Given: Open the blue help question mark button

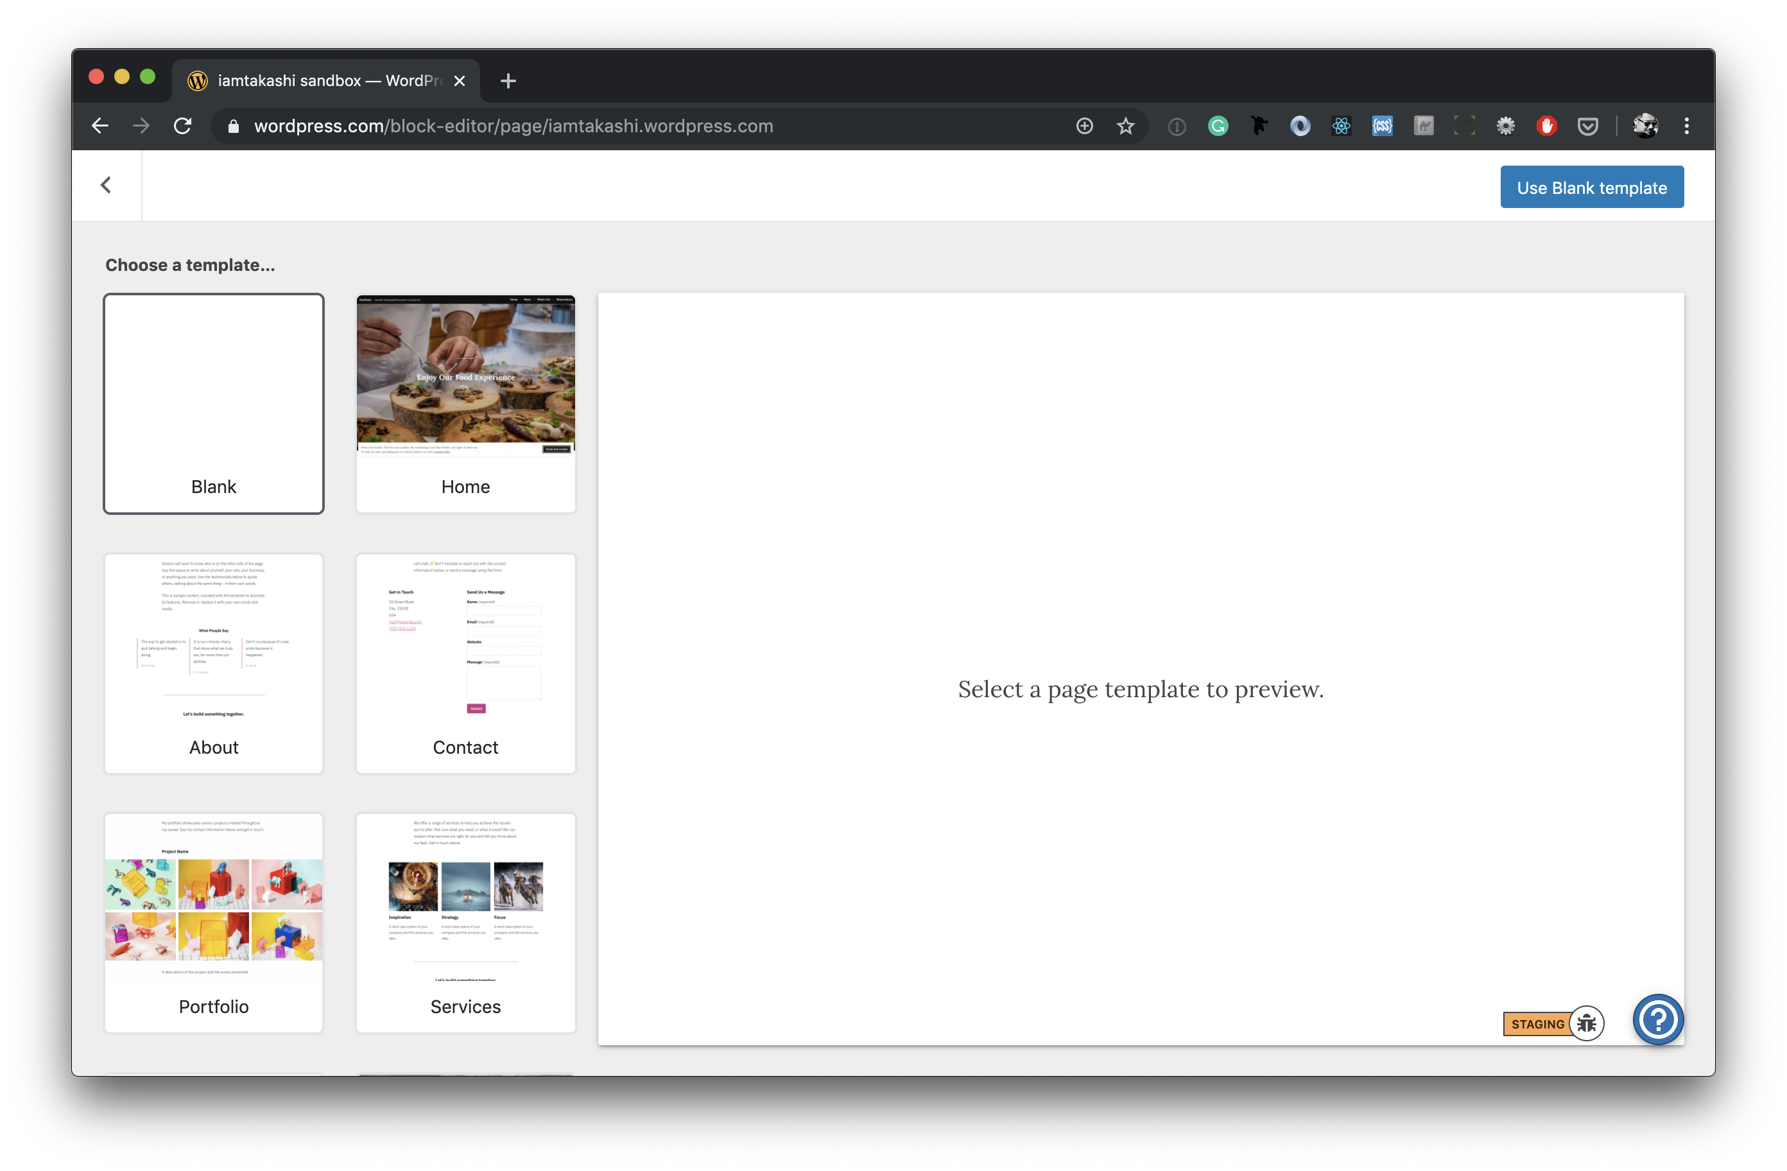Looking at the screenshot, I should tap(1657, 1019).
